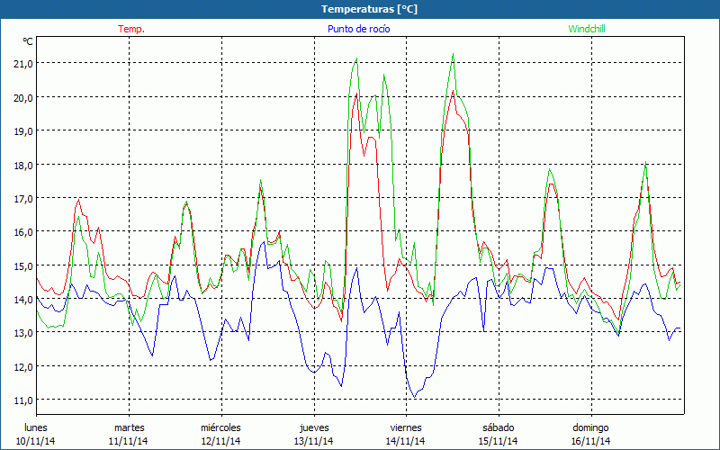Viewport: 720px width, 450px height.
Task: Click the "lunes" day label
Action: coord(36,427)
